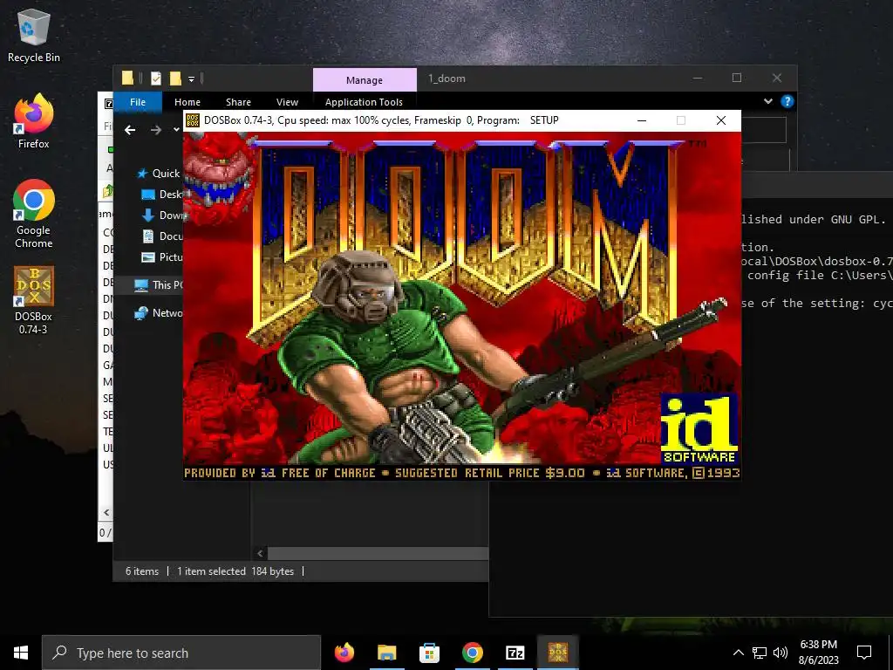
Task: Switch to the Home ribbon tab
Action: pos(187,102)
